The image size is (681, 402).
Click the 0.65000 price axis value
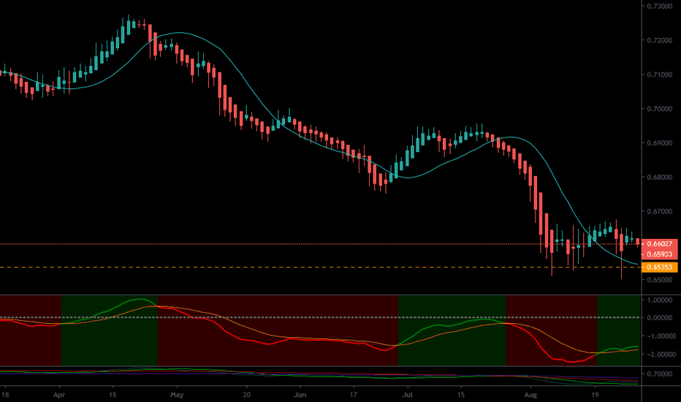click(661, 280)
